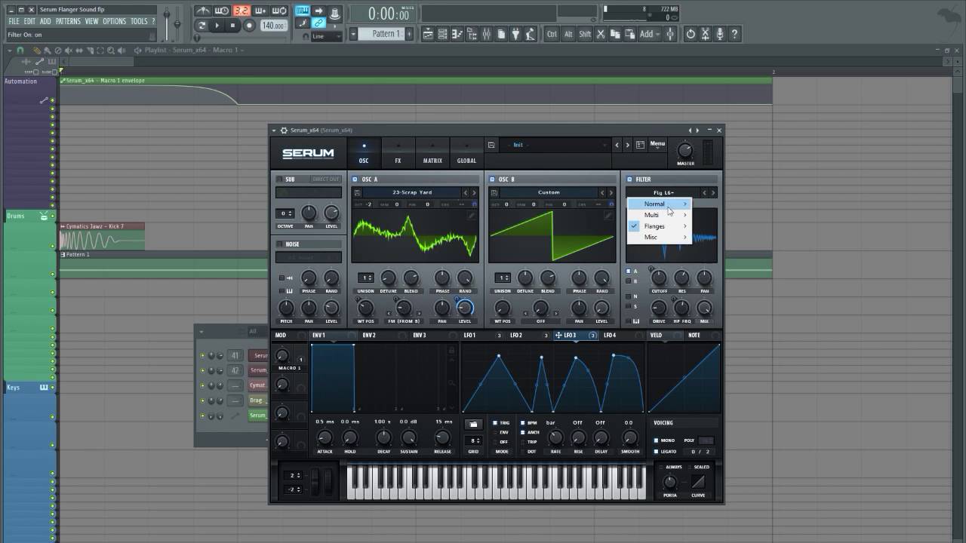Image resolution: width=966 pixels, height=543 pixels.
Task: Click the Ctrl modifier button in toolbar
Action: [552, 34]
